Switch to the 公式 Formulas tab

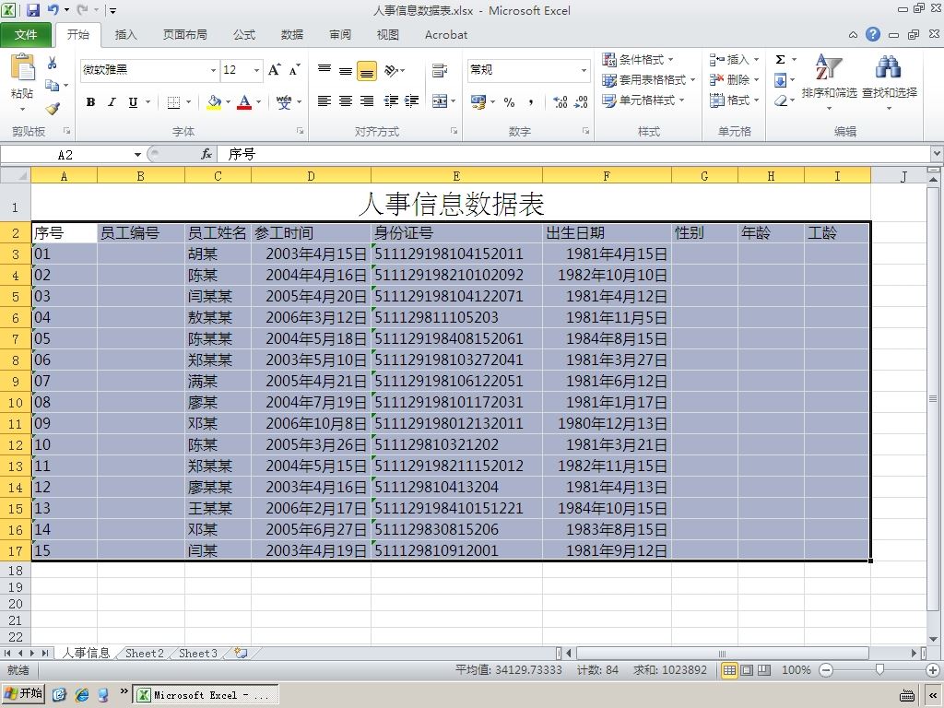(x=243, y=35)
